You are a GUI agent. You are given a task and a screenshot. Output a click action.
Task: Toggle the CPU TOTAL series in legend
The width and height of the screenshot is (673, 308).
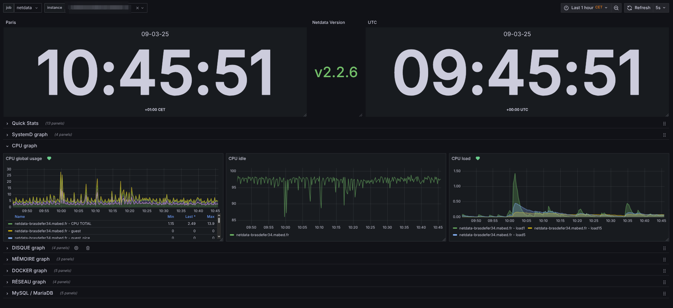click(53, 224)
